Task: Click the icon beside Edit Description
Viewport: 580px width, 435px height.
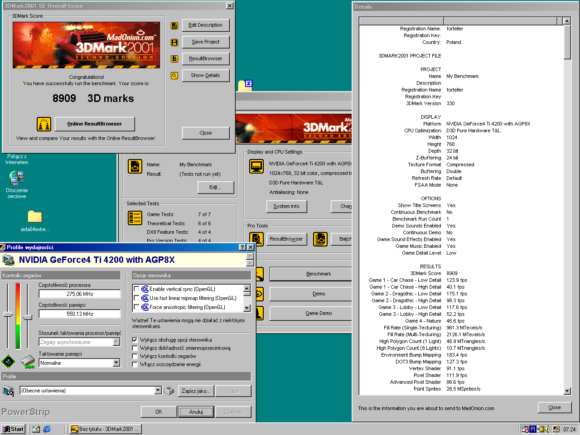Action: [174, 26]
